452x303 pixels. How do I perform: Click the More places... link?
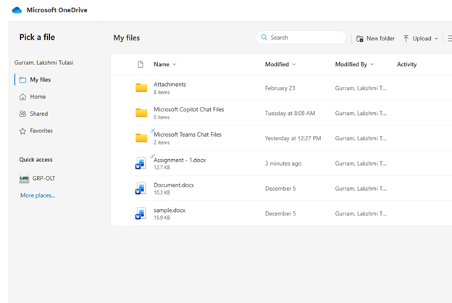[38, 195]
